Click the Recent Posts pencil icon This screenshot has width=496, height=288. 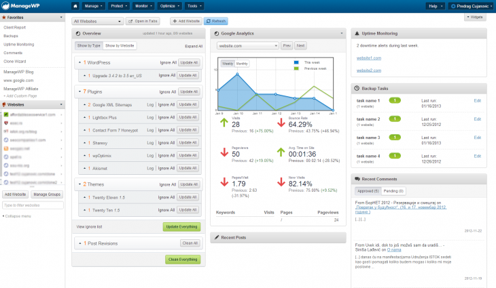pos(217,237)
